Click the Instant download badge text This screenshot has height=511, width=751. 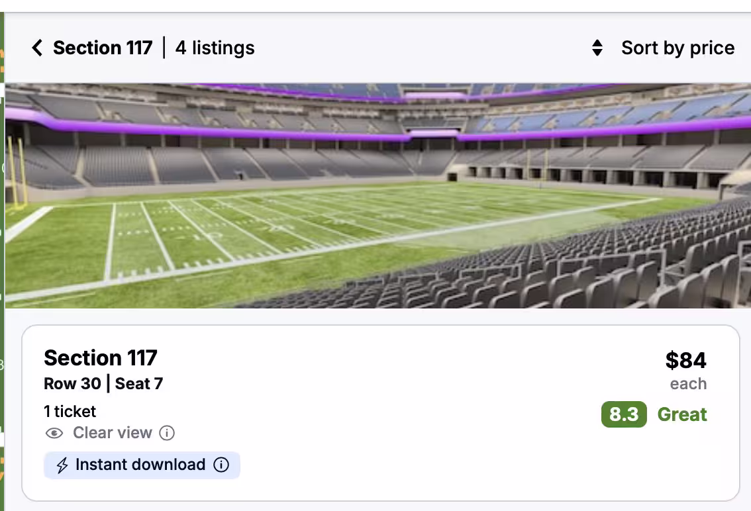point(140,465)
